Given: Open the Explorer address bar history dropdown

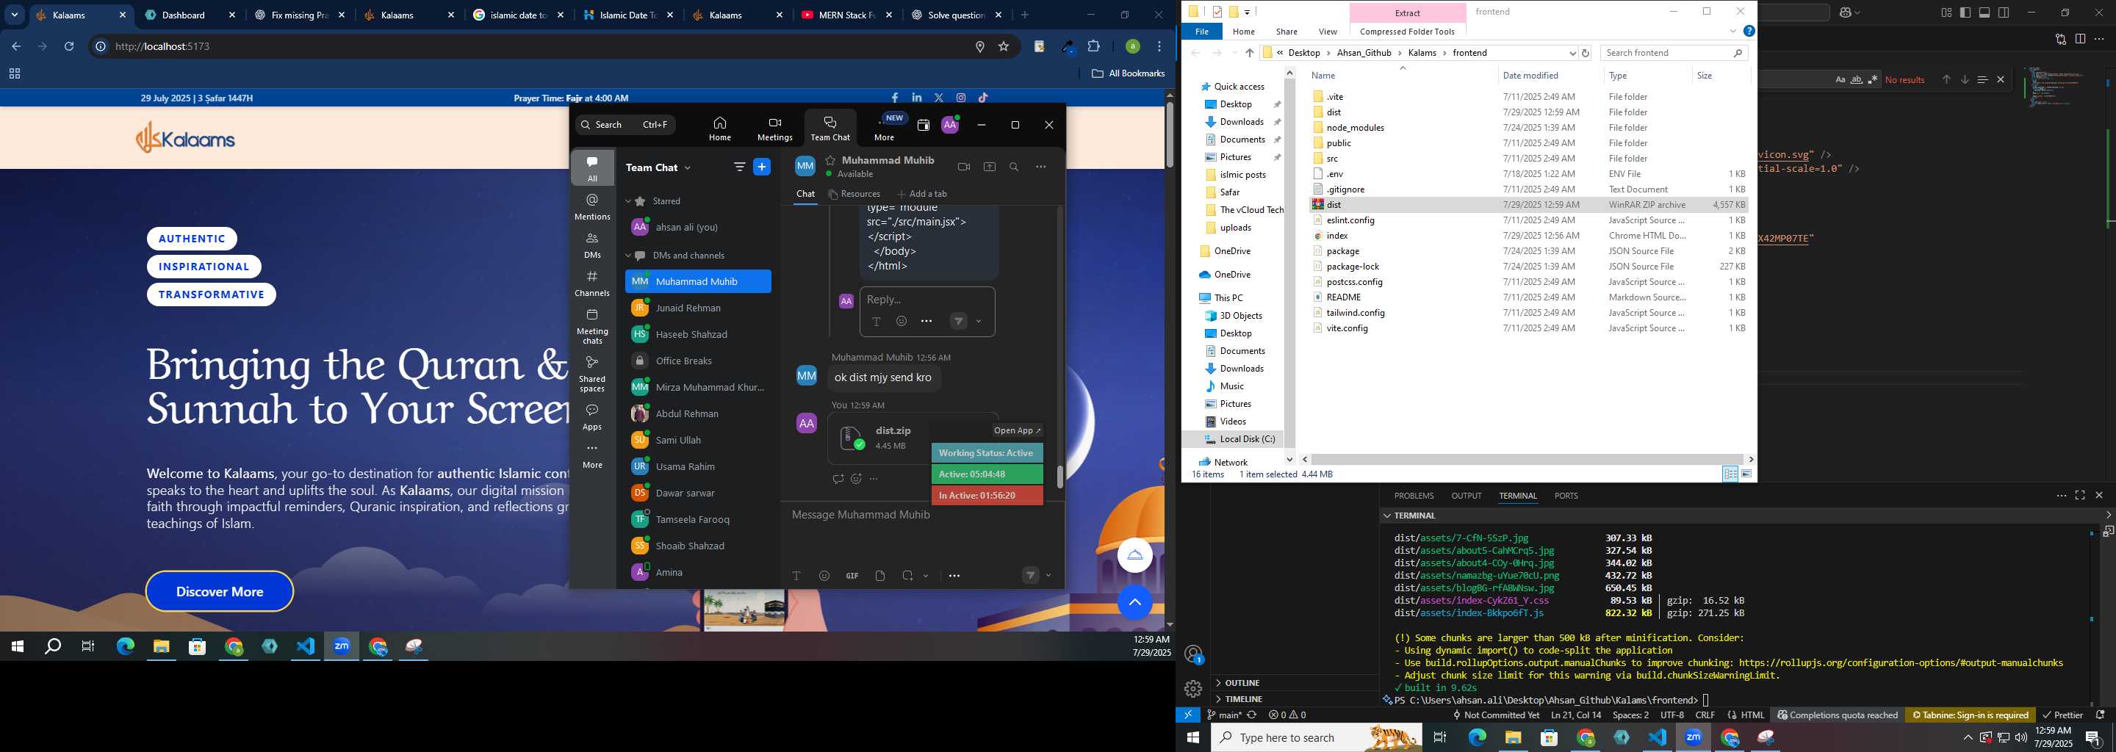Looking at the screenshot, I should 1572,54.
